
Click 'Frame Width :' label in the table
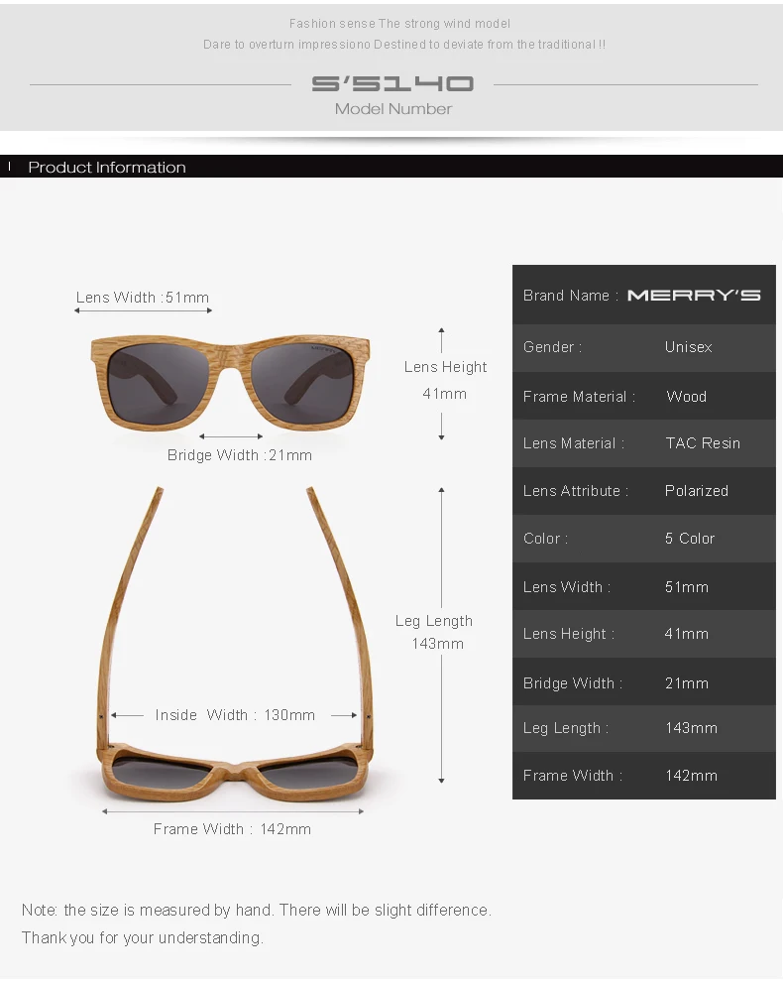coord(573,776)
